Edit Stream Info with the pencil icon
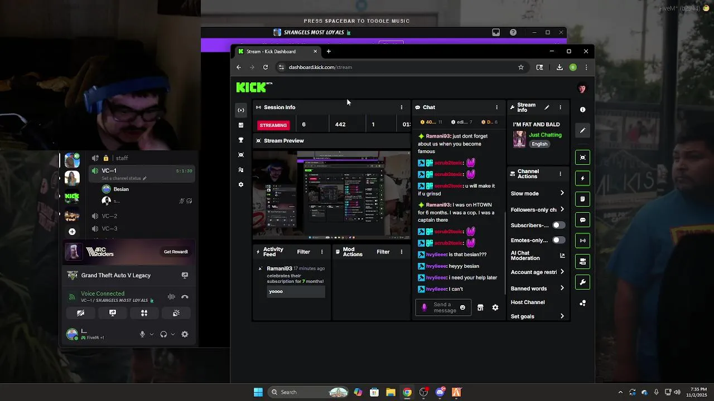Viewport: 714px width, 401px height. tap(547, 107)
